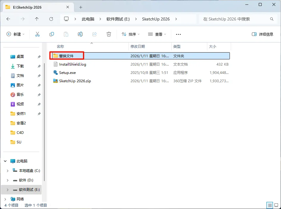This screenshot has height=209, width=281.
Task: Expand chevron after SketchUp 2026 in address bar
Action: [176, 19]
